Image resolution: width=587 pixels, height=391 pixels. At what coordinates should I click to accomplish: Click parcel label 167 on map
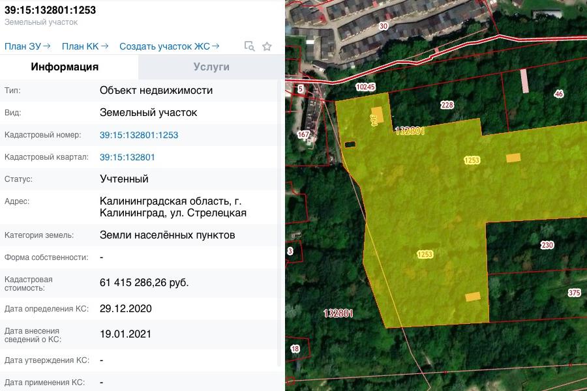303,135
